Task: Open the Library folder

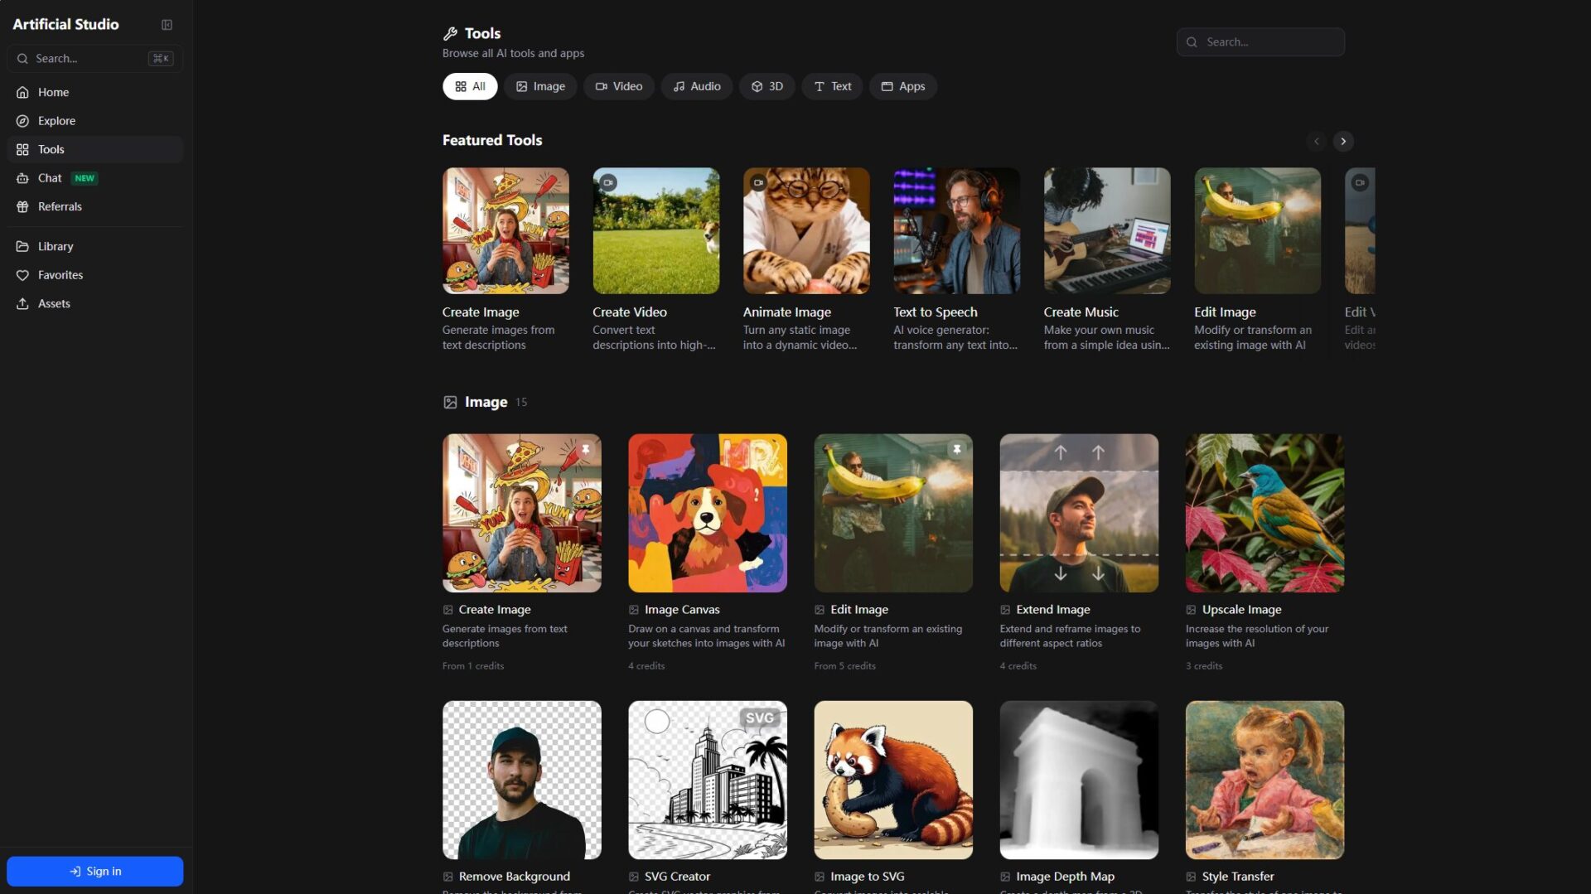Action: 56,246
